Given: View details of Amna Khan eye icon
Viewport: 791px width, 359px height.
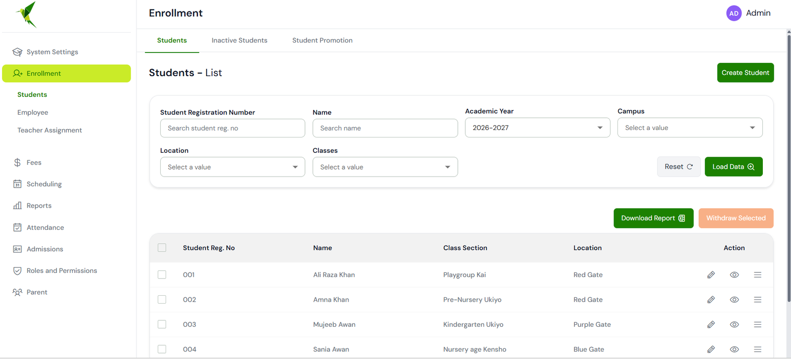Looking at the screenshot, I should coord(734,300).
